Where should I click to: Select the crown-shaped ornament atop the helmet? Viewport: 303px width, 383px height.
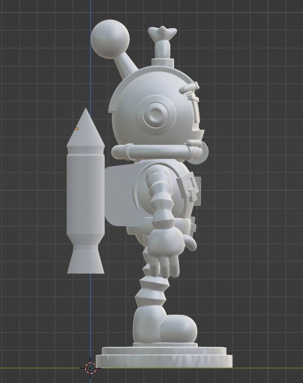coord(162,33)
